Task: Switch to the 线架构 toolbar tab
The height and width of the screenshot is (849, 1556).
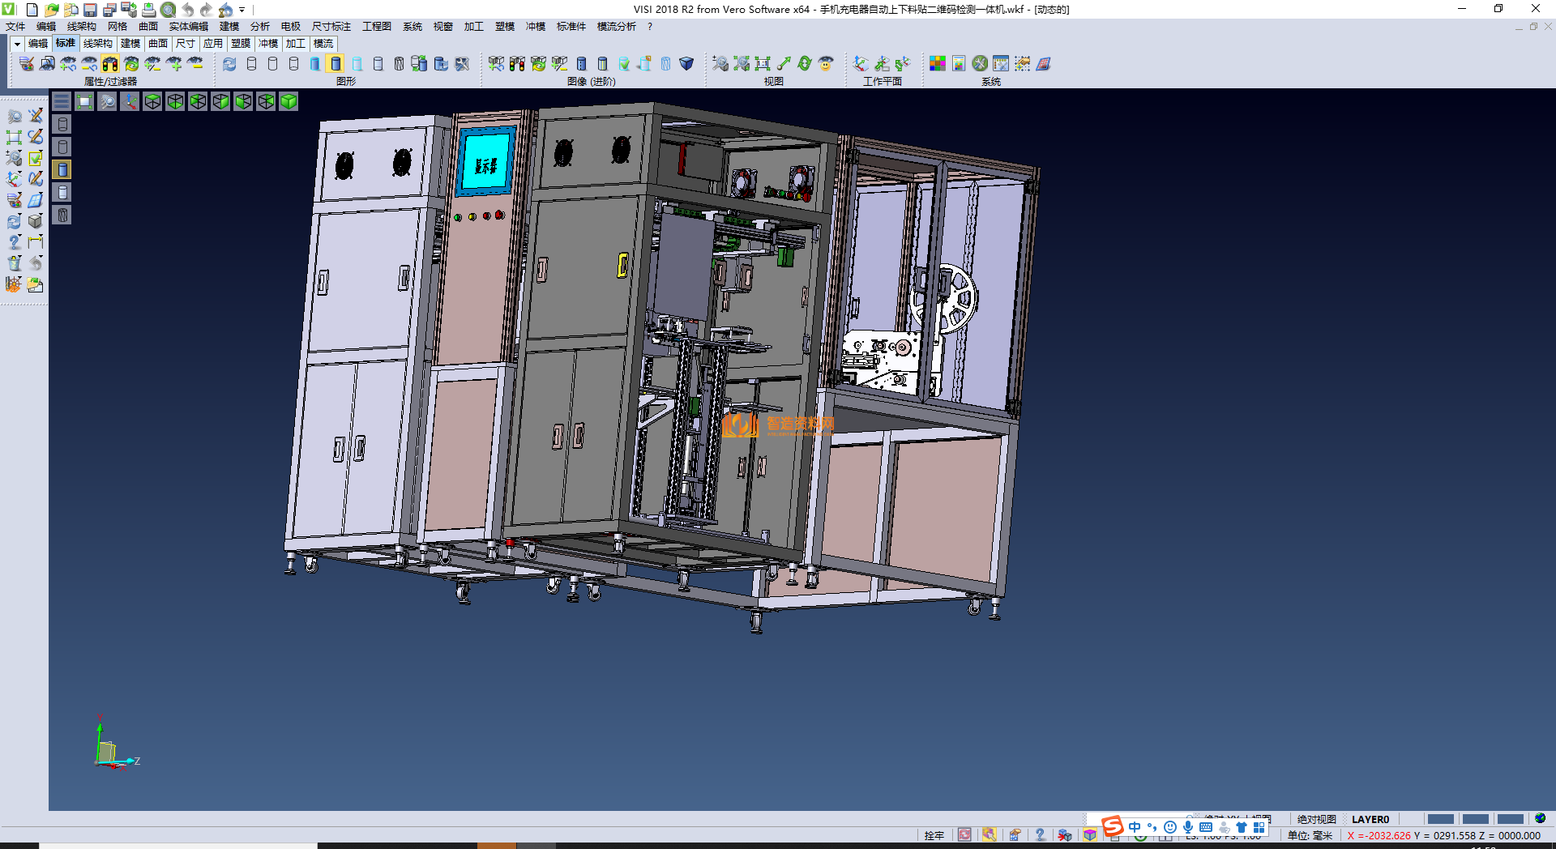Action: [97, 44]
